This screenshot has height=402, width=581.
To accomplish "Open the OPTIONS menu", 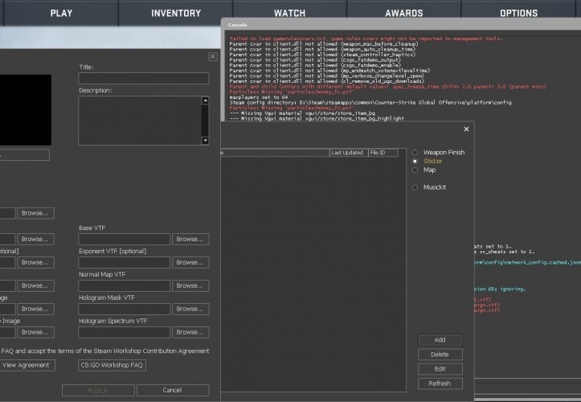I will (x=518, y=13).
